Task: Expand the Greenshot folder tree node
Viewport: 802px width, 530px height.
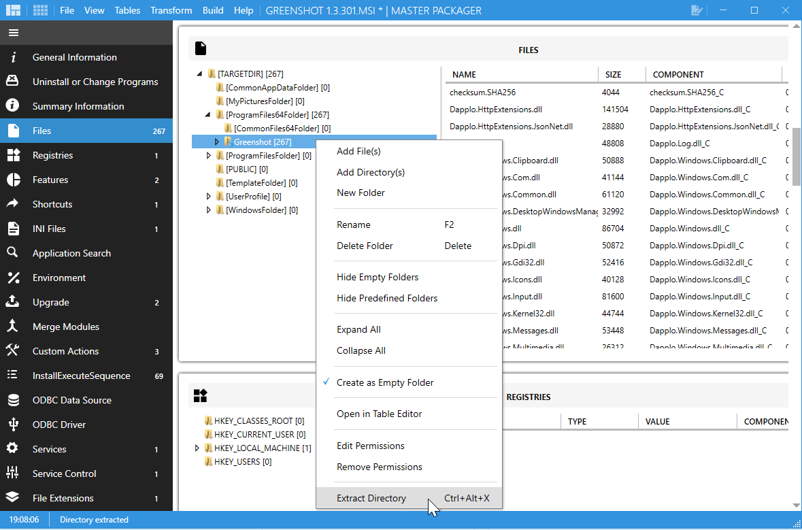Action: [217, 142]
